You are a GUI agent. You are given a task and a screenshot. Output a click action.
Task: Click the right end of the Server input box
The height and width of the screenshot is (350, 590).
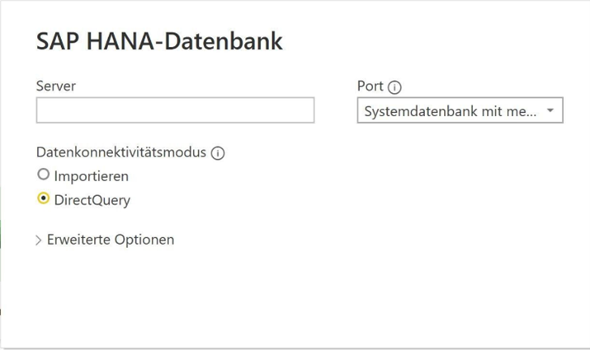coord(309,110)
